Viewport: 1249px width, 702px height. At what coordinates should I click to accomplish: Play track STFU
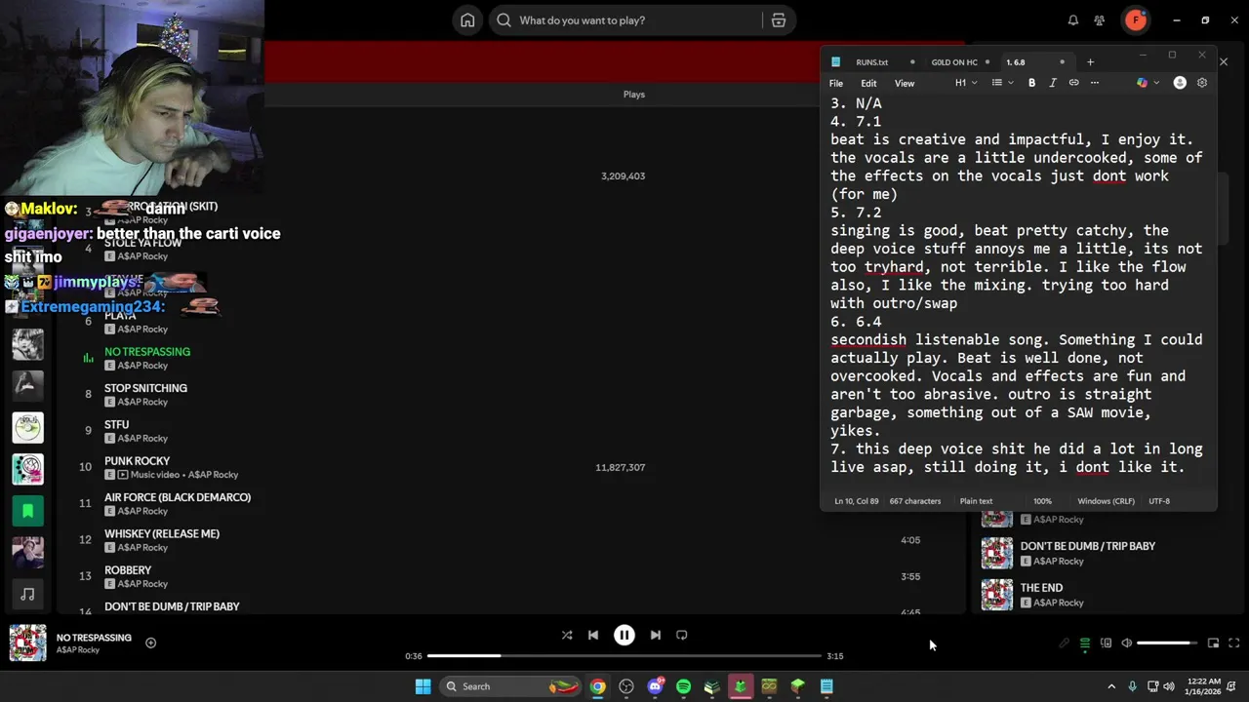click(x=116, y=425)
